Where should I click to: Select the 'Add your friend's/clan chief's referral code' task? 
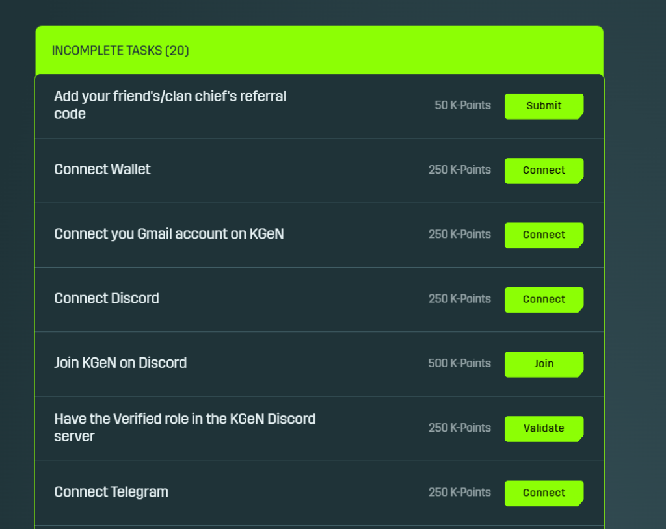[170, 105]
